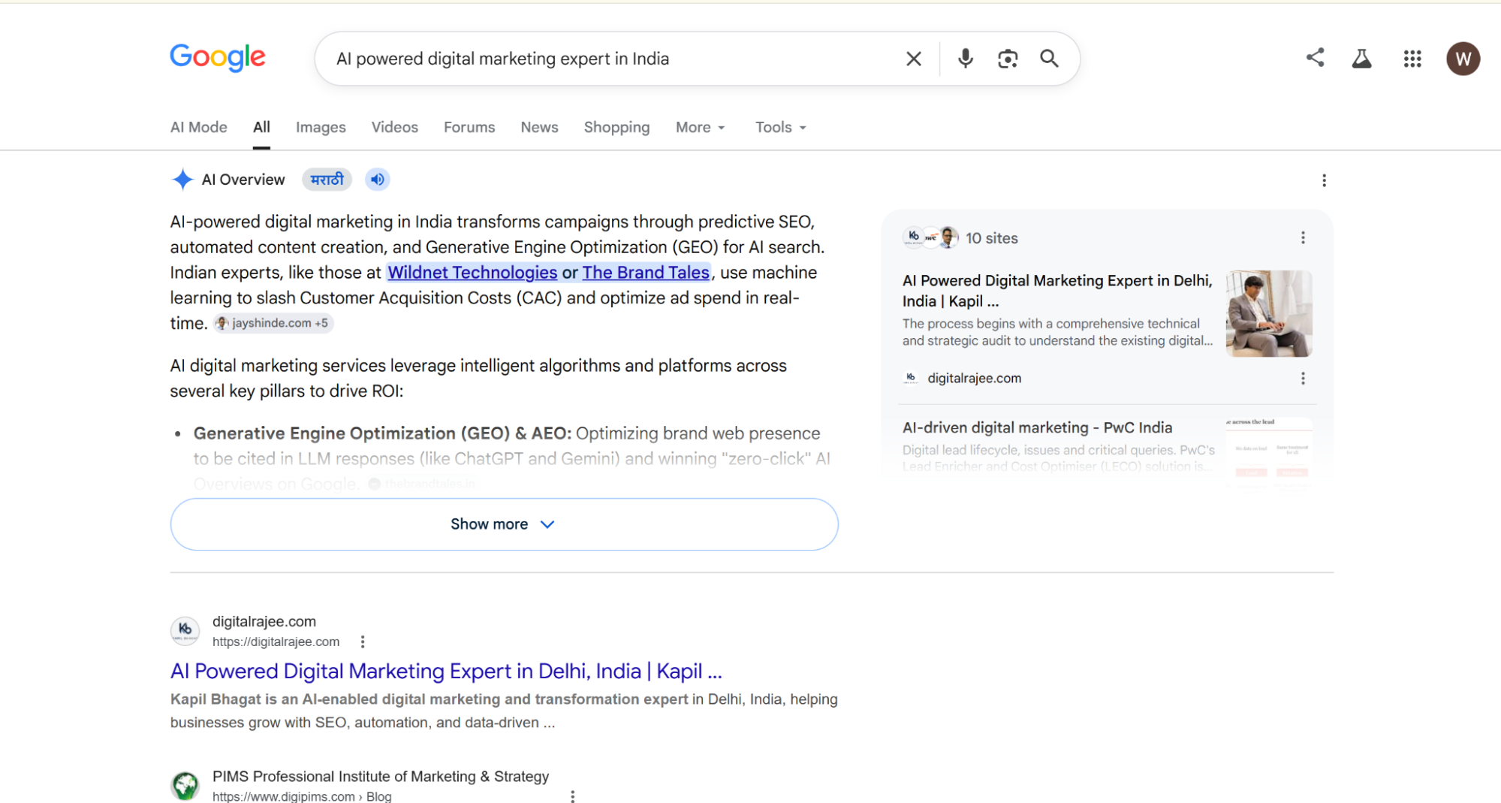Open more options for digitalrajee.com search result

363,641
